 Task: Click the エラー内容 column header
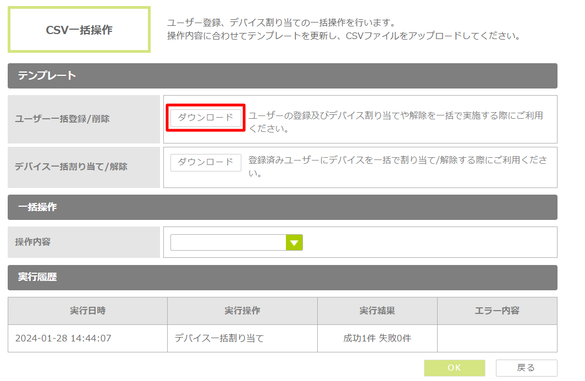tap(497, 311)
